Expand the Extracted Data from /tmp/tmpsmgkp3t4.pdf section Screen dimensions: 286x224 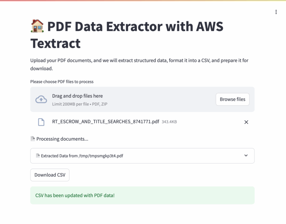[x=82, y=156]
